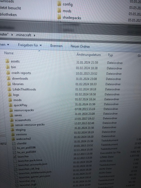Open the assets folder icon
The height and width of the screenshot is (188, 141).
pos(7,61)
